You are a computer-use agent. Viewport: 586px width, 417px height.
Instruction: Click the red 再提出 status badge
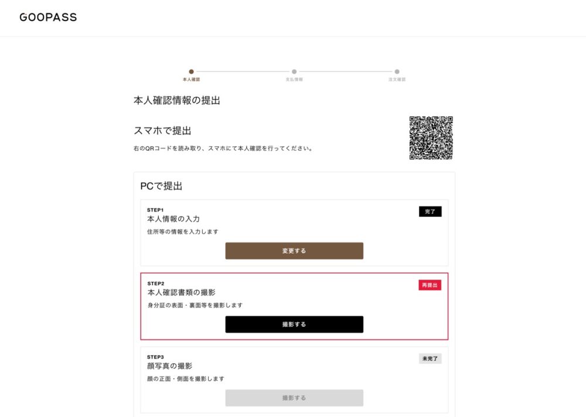click(430, 285)
